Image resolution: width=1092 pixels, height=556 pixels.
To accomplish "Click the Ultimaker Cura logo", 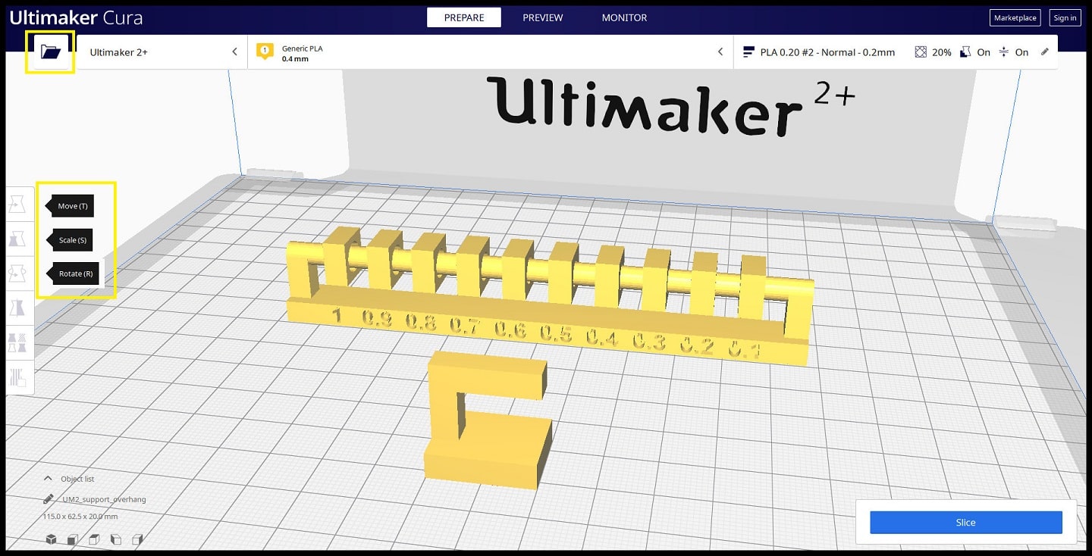I will (x=76, y=18).
